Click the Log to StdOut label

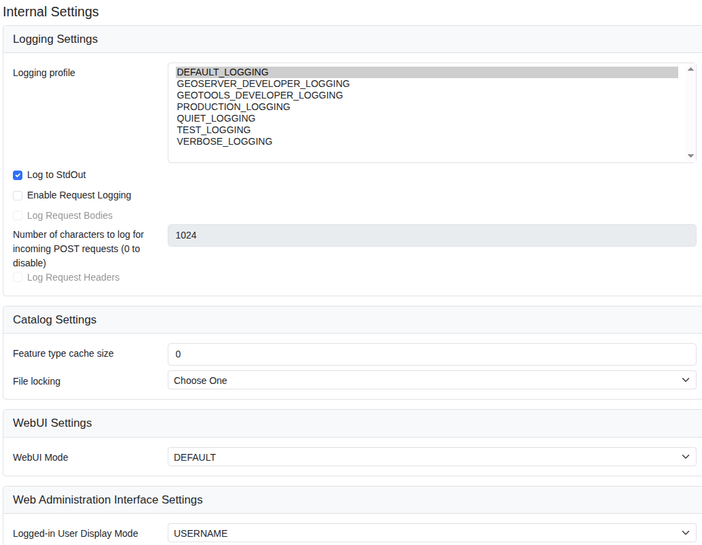pyautogui.click(x=56, y=175)
